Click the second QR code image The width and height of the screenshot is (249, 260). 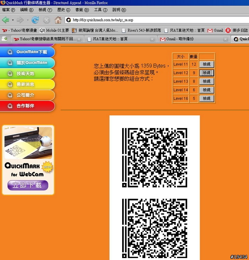pyautogui.click(x=154, y=228)
